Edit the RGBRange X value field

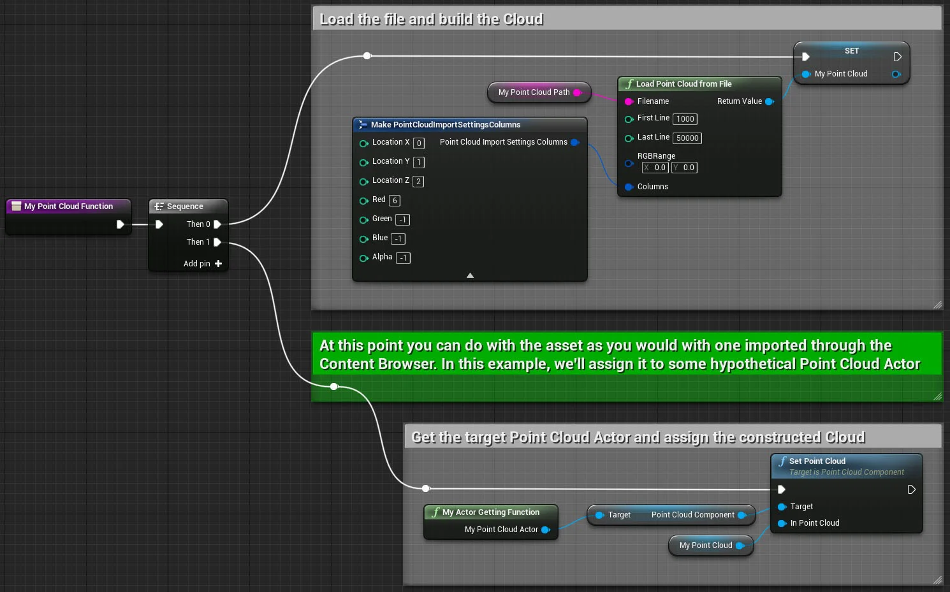(655, 168)
